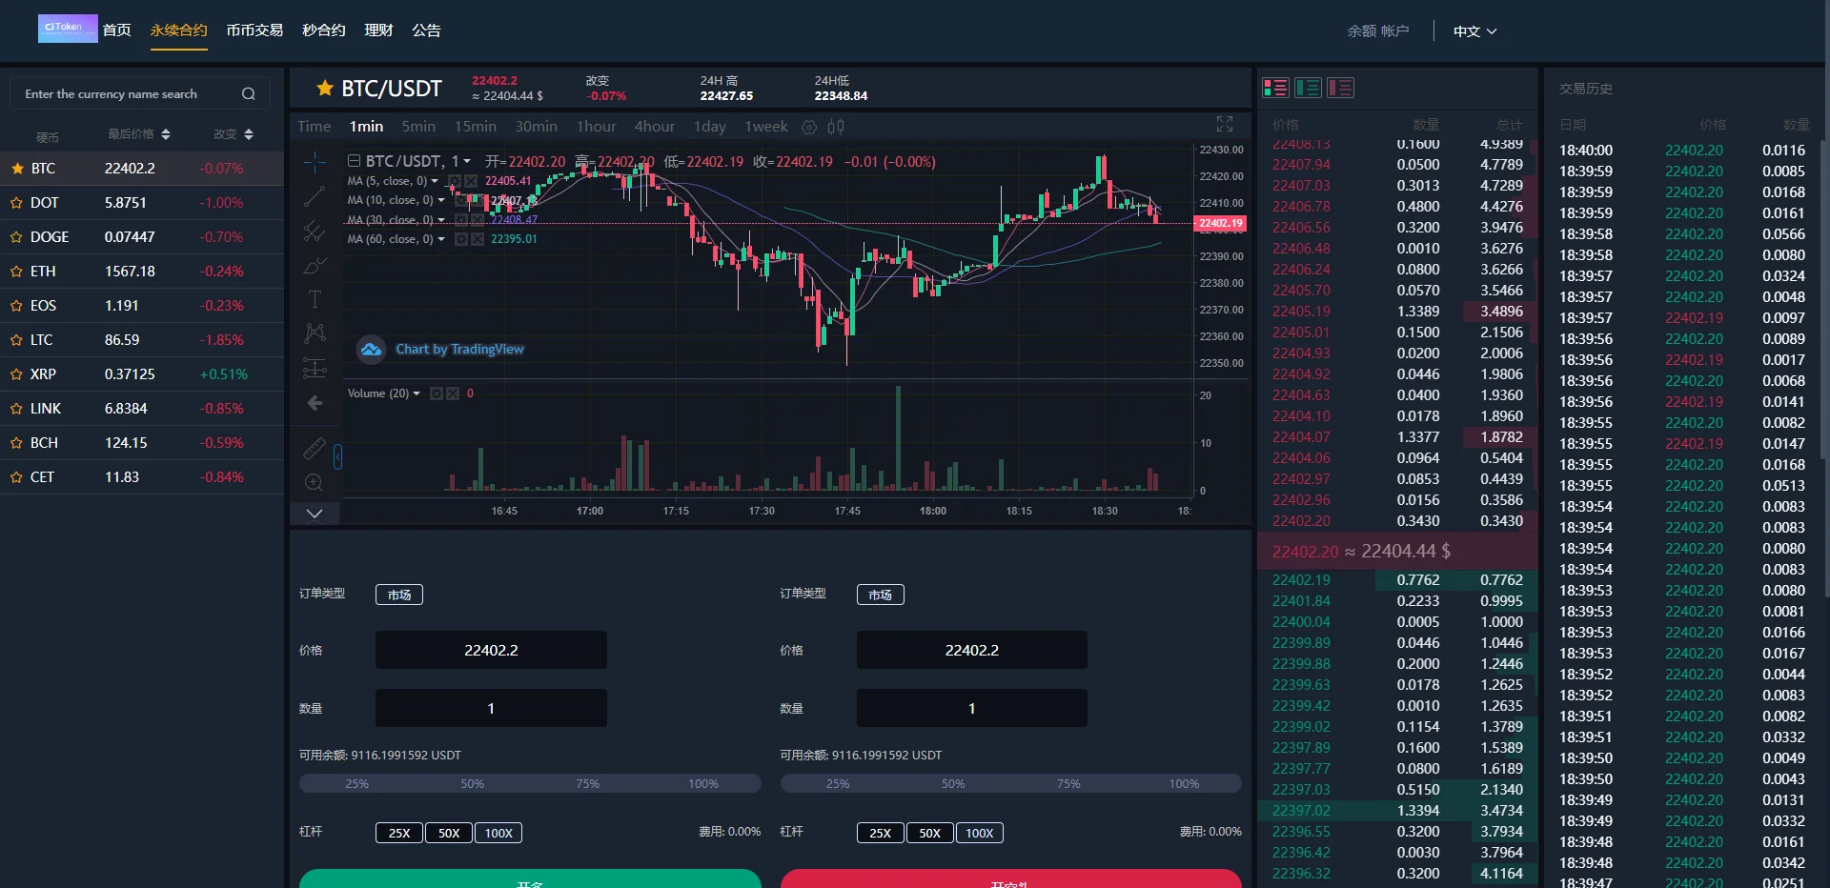The width and height of the screenshot is (1830, 888).
Task: Choose the text annotation tool
Action: [x=315, y=299]
